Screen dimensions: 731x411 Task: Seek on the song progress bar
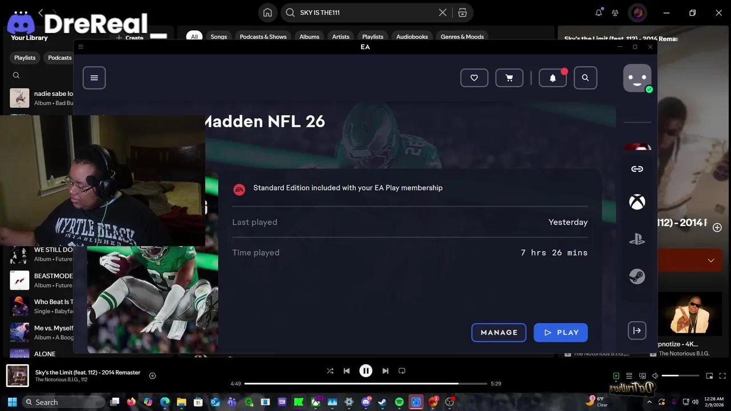coord(365,384)
